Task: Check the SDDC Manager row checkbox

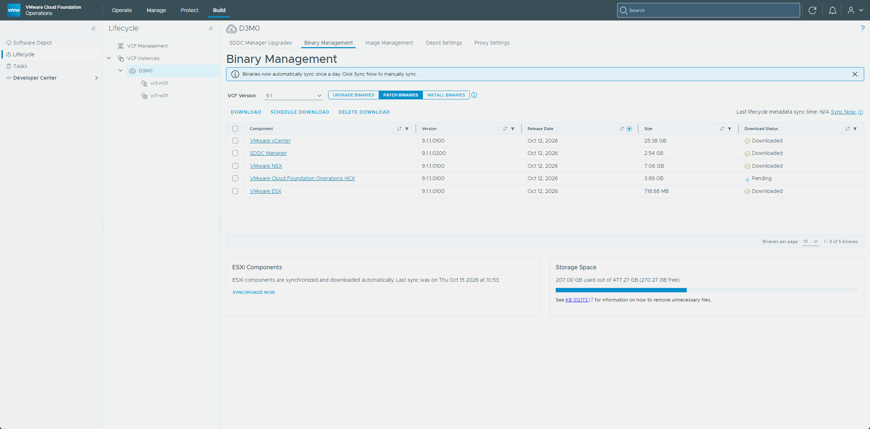Action: (235, 153)
